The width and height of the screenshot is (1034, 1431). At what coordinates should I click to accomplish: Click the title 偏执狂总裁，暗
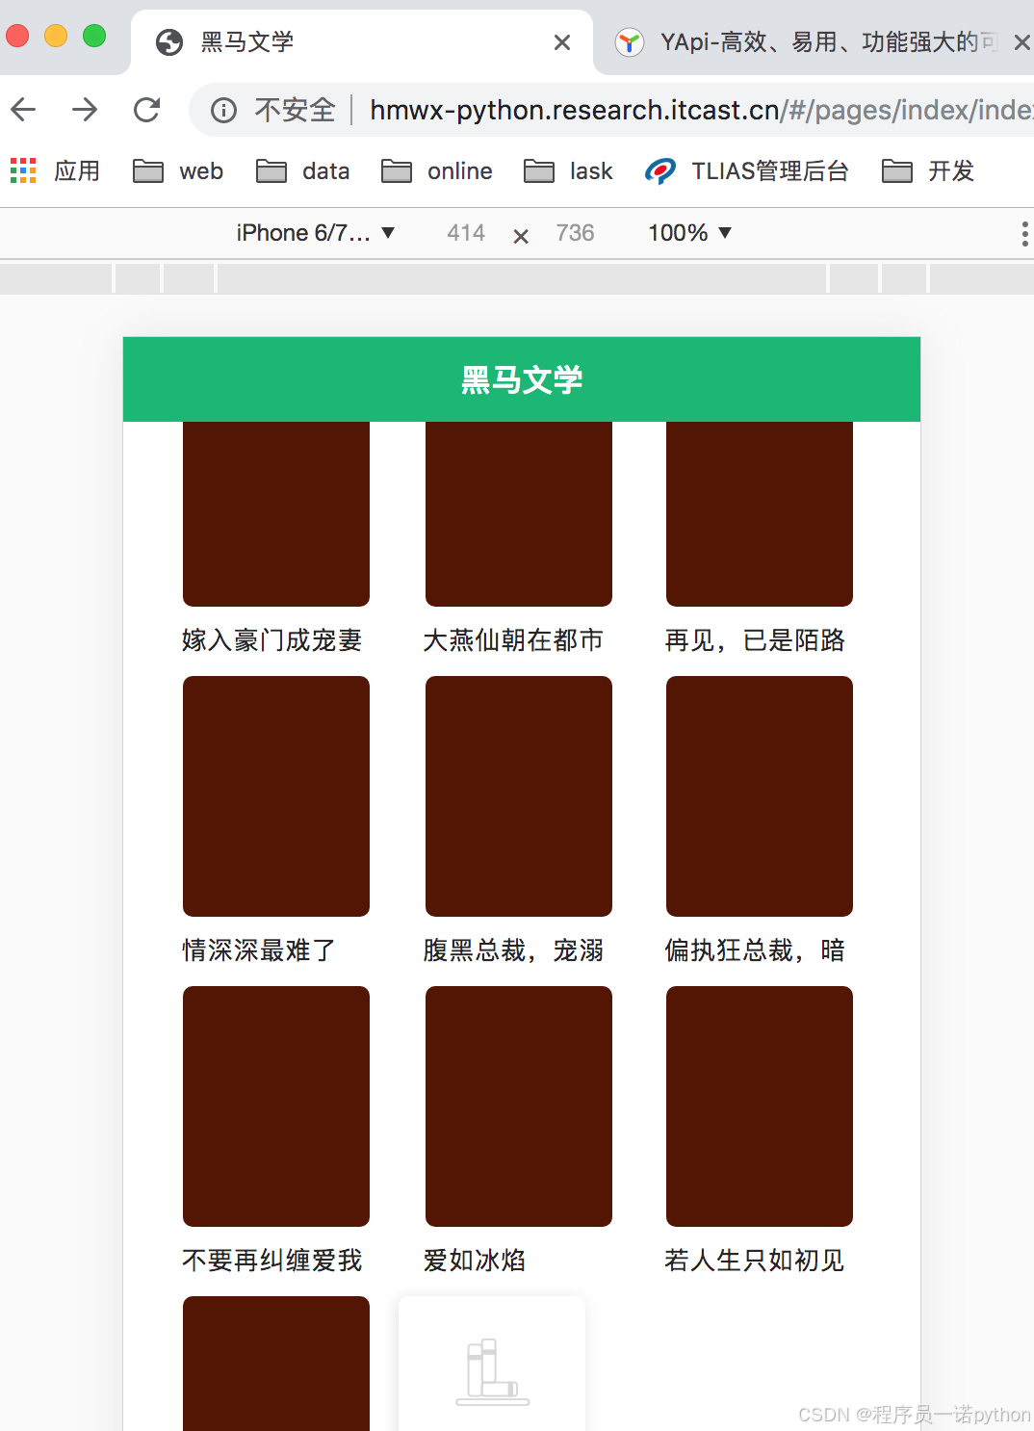755,950
